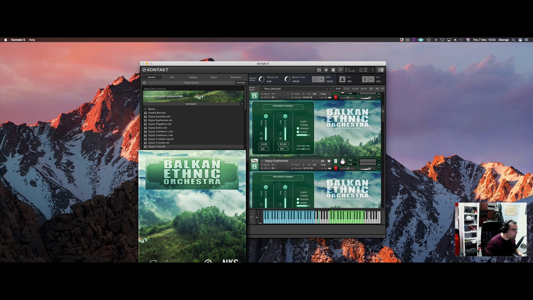Select Gypsy Accordion.nki in the library list
This screenshot has width=533, height=300.
tap(159, 117)
